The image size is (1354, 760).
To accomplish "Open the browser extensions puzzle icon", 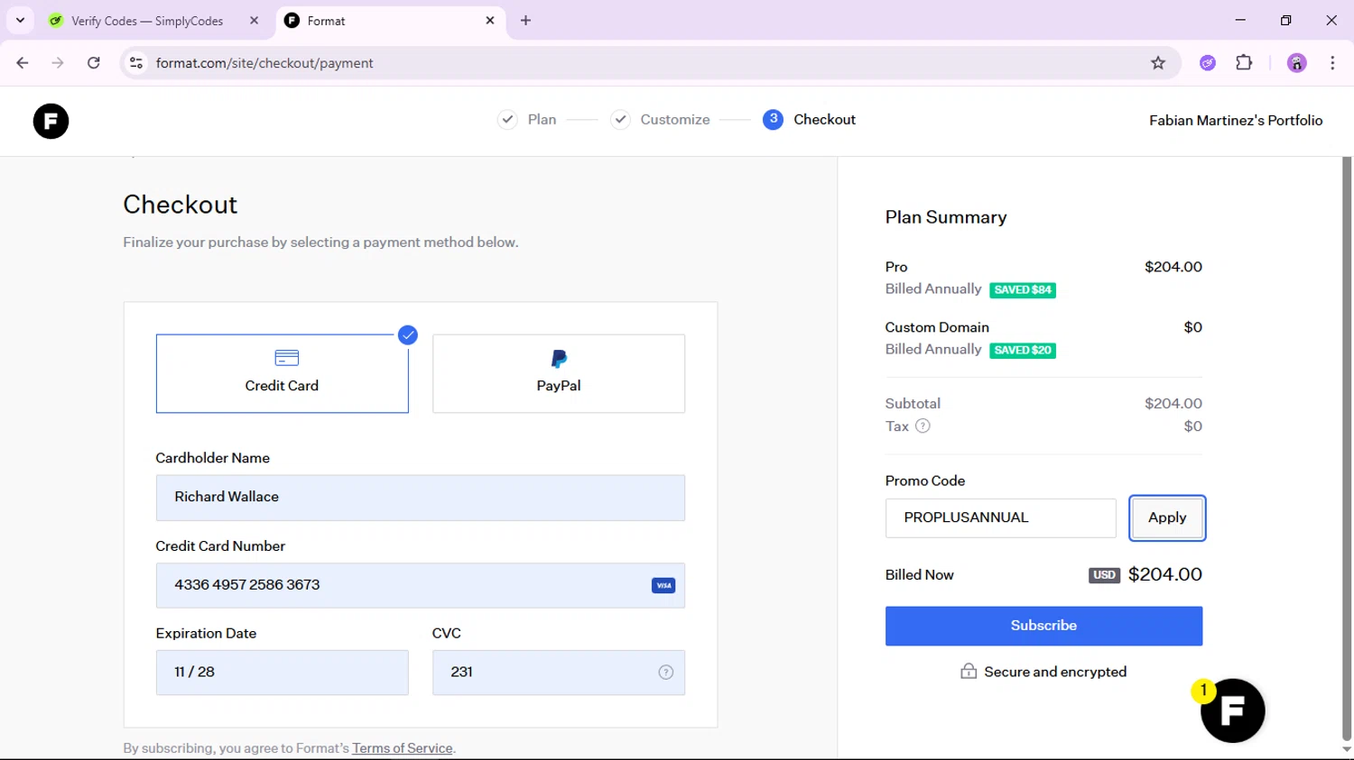I will (1244, 63).
